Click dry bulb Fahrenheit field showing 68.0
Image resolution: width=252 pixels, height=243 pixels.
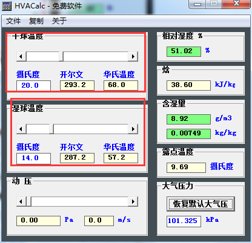(121, 85)
